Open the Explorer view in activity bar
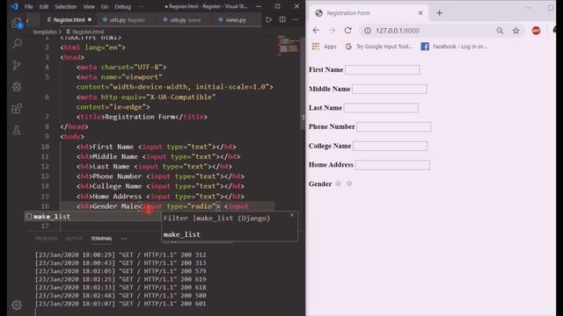563x316 pixels. coord(17,23)
